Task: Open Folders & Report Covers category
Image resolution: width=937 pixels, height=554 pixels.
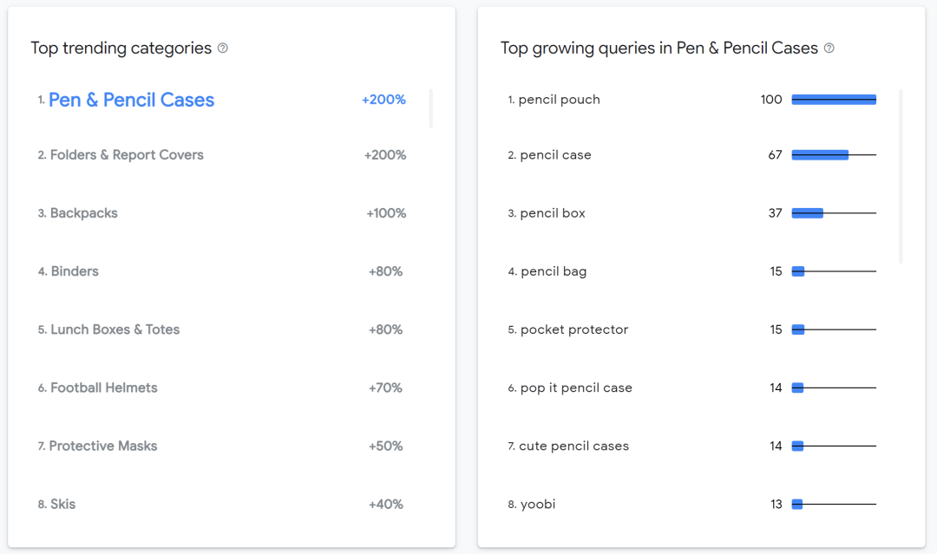Action: pos(127,155)
